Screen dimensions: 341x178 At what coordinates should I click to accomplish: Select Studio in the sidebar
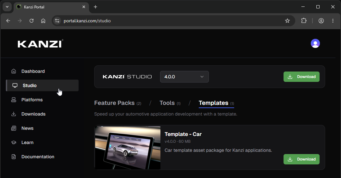tap(42, 85)
